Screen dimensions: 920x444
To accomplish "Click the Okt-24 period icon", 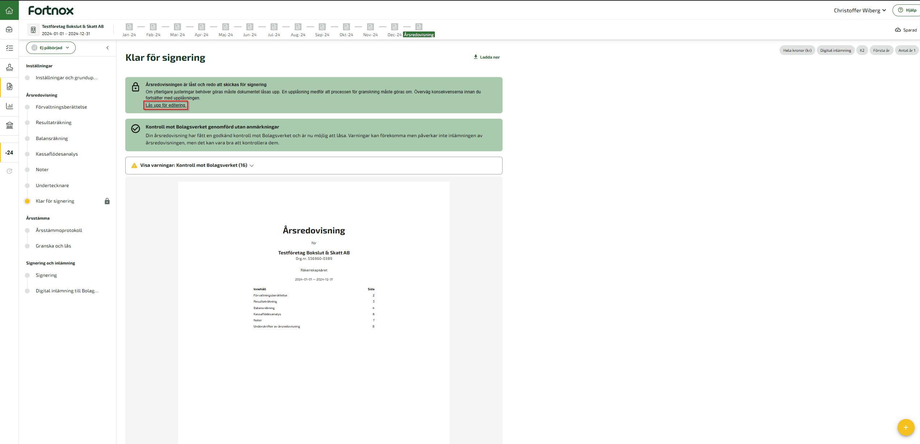I will tap(346, 27).
